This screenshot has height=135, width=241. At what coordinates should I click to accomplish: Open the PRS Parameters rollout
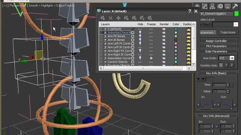pyautogui.click(x=216, y=46)
